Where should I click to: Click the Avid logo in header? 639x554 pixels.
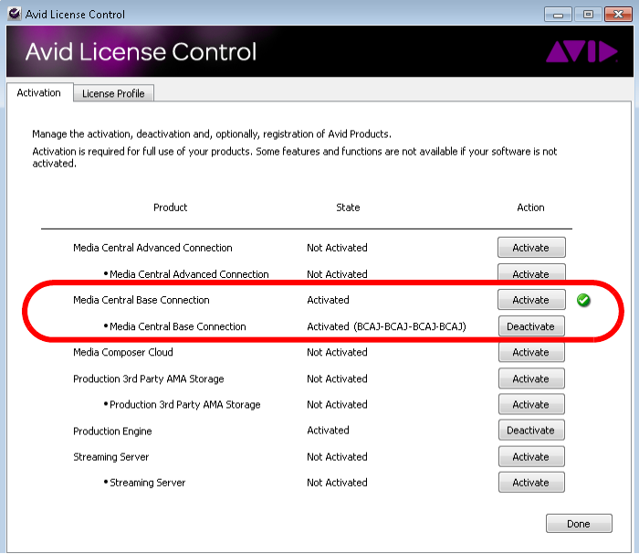pyautogui.click(x=581, y=52)
